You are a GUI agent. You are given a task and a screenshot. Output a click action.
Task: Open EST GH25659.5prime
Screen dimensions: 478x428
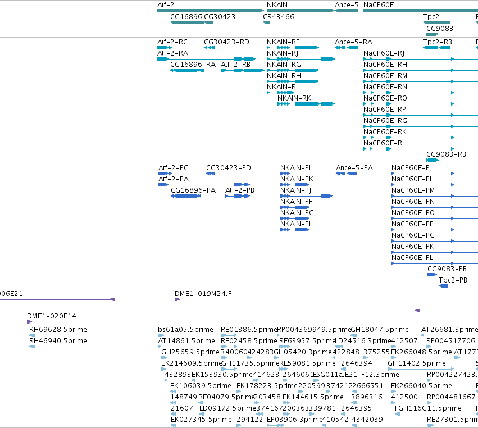click(164, 358)
